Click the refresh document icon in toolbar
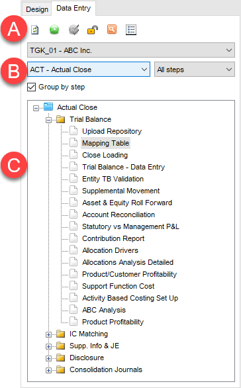The width and height of the screenshot is (241, 388). click(35, 30)
